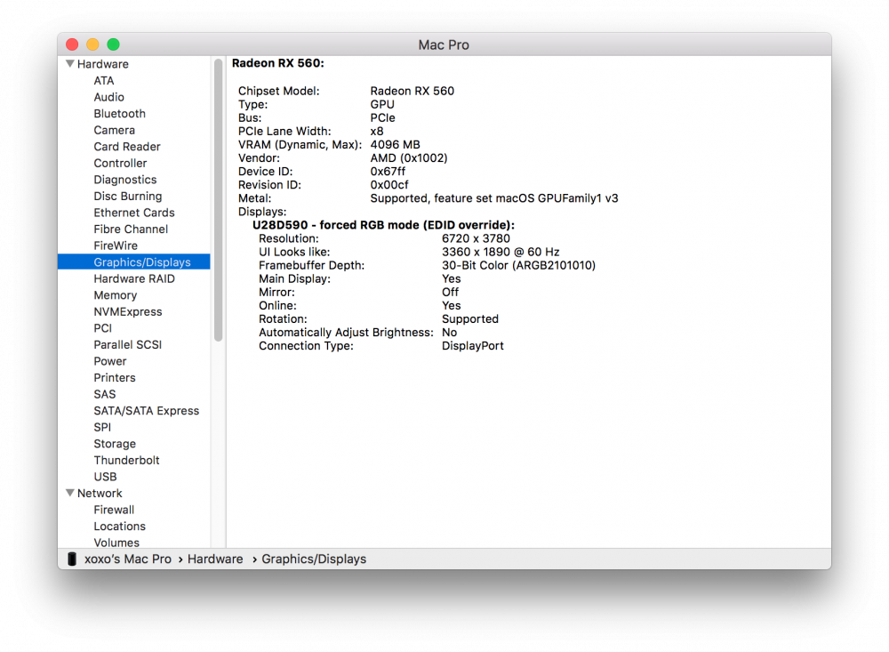Image resolution: width=889 pixels, height=652 pixels.
Task: Open the Printers entry
Action: click(115, 377)
